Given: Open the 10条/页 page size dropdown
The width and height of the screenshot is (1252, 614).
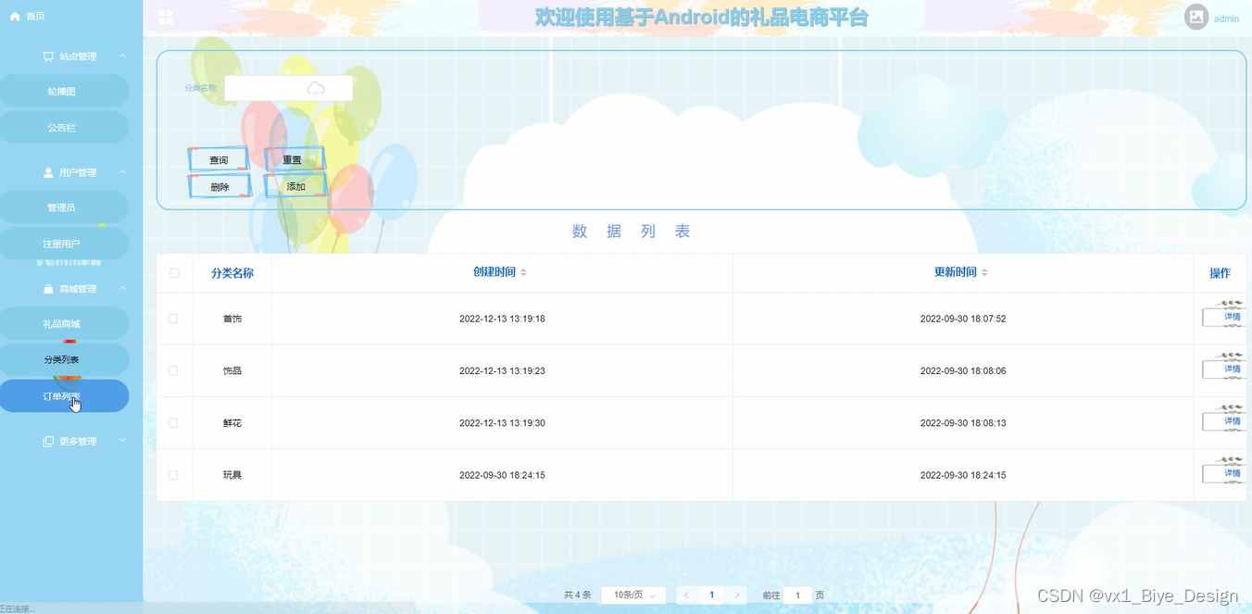Looking at the screenshot, I should point(634,595).
